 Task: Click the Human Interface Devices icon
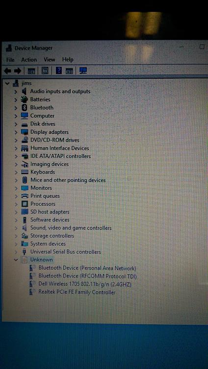25,148
